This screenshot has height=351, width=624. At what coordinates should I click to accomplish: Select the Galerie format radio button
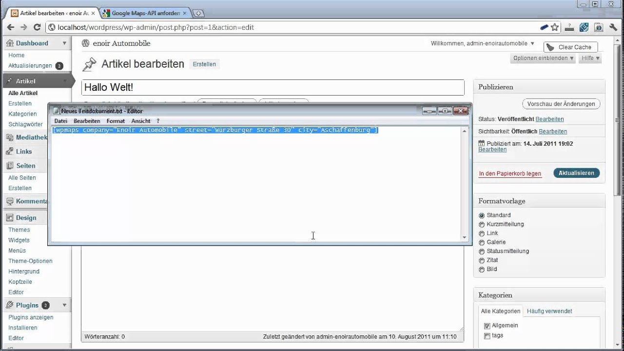[482, 242]
